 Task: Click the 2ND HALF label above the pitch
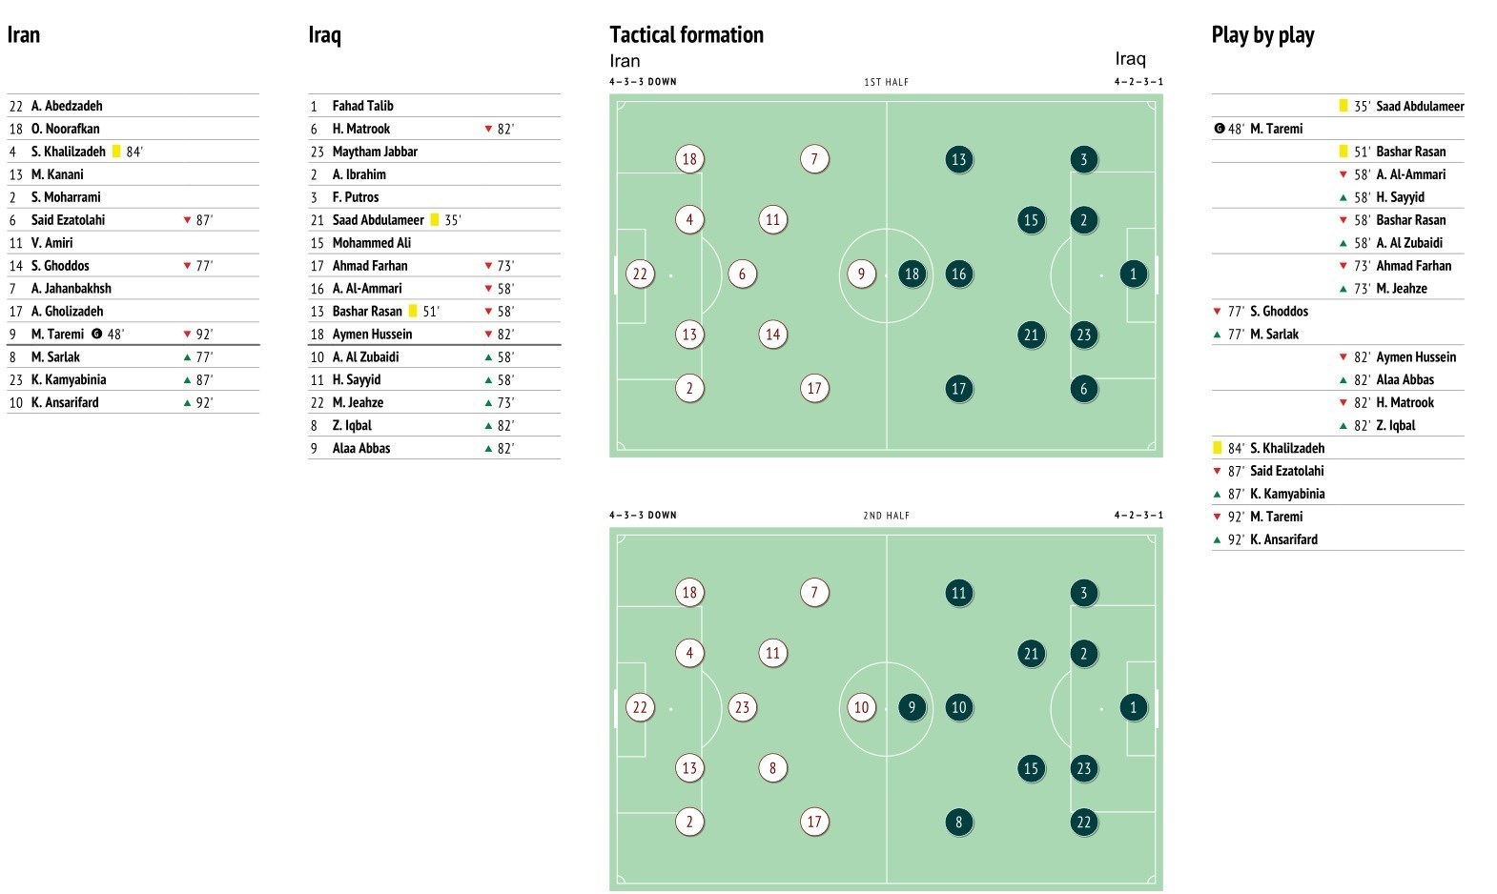pyautogui.click(x=886, y=516)
